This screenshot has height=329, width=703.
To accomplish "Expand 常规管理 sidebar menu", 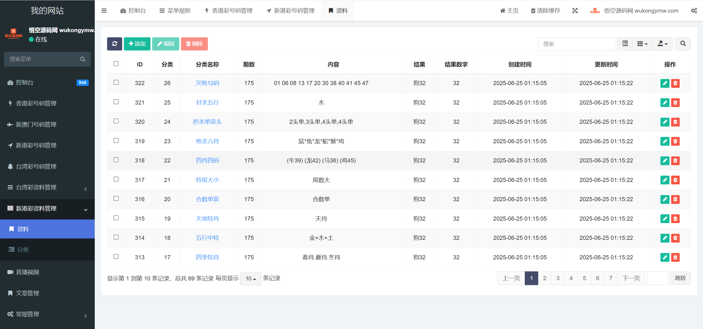I will pyautogui.click(x=47, y=314).
